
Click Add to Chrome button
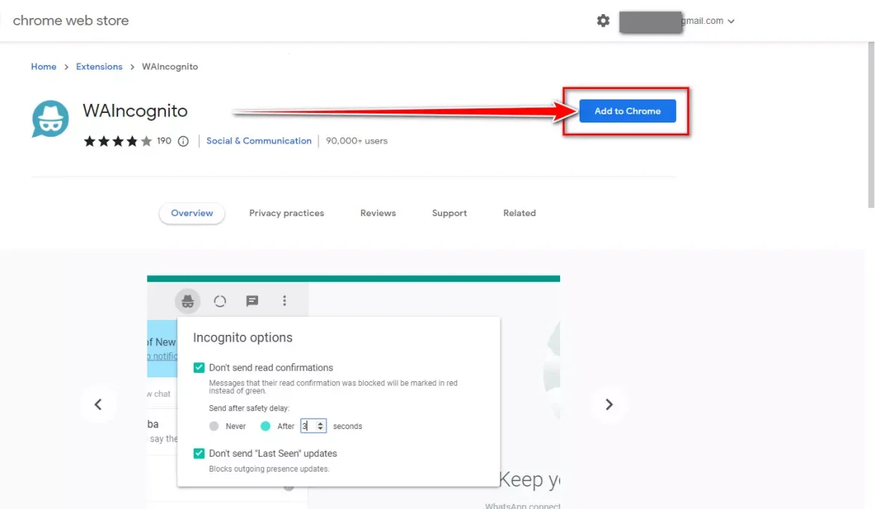627,111
